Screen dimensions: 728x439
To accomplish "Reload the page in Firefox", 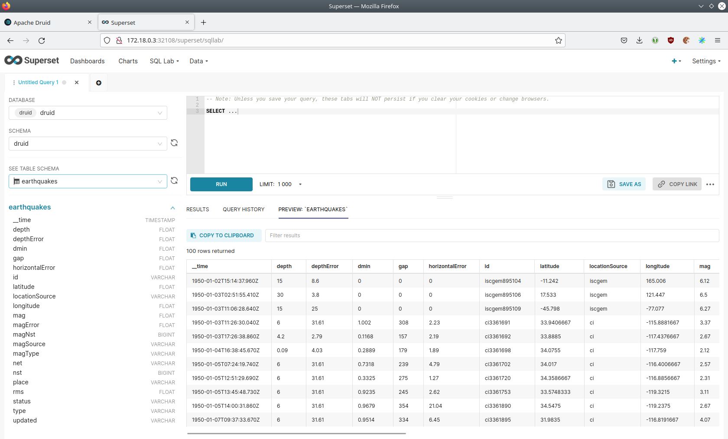I will pyautogui.click(x=42, y=40).
